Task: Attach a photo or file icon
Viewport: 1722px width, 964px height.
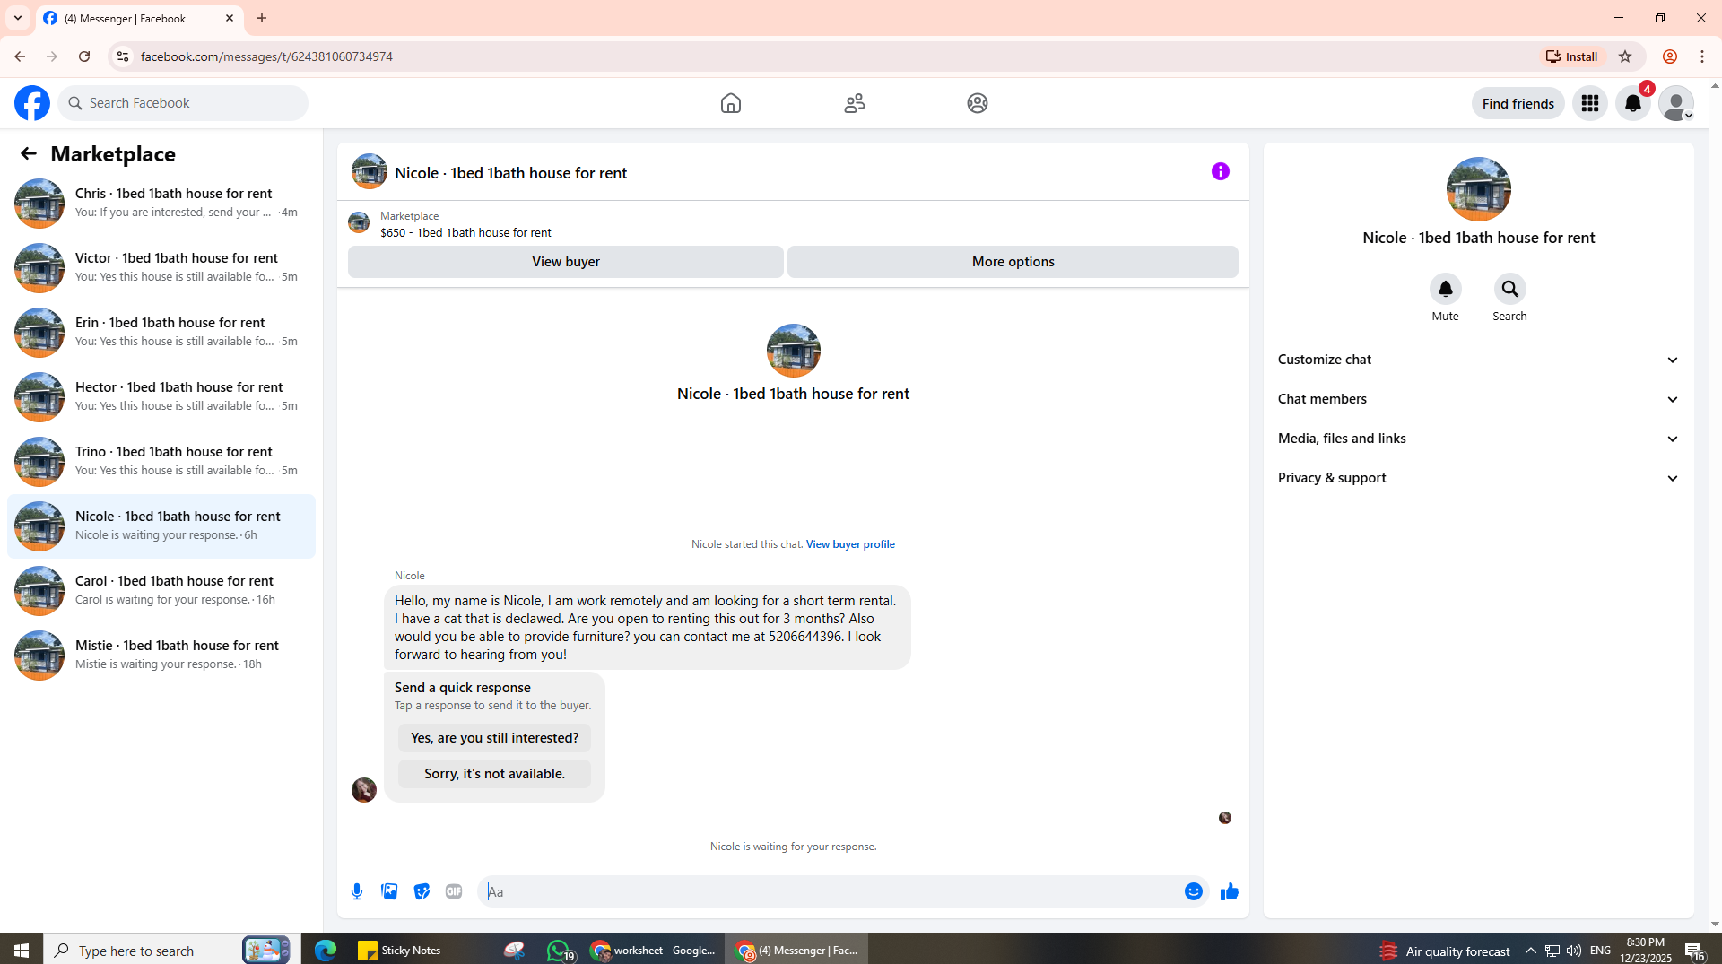Action: 389,891
